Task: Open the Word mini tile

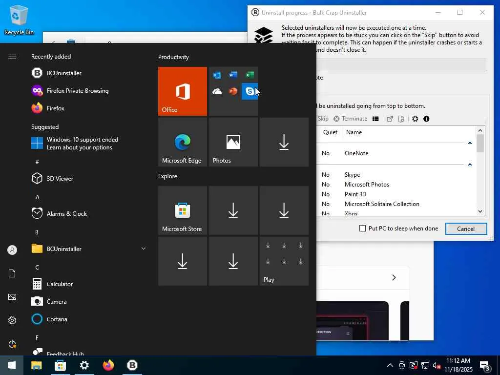Action: click(233, 75)
